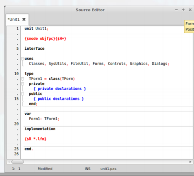Click line number 1 in the gutter
Viewport: 194px width, 176px height.
pos(17,28)
